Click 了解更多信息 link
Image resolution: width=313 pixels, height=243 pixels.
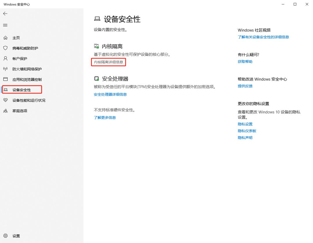tap(105, 118)
